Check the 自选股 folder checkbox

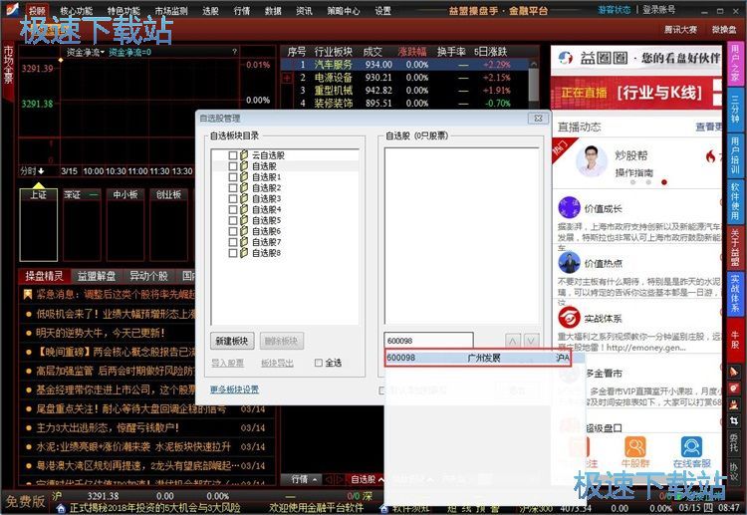233,166
